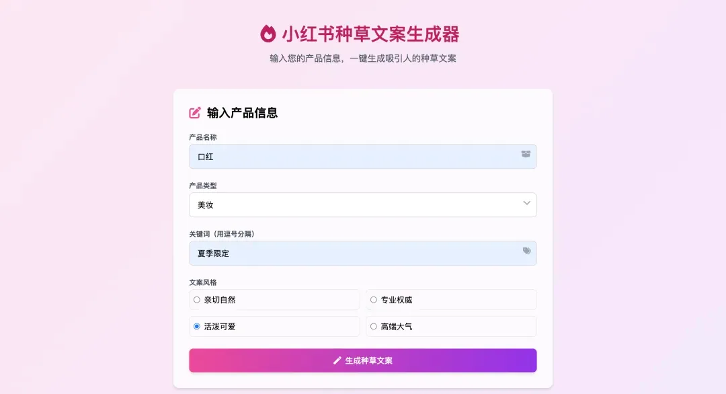This screenshot has height=394, width=726.
Task: Open the 产品类型 dropdown showing 美妆
Action: pyautogui.click(x=362, y=204)
